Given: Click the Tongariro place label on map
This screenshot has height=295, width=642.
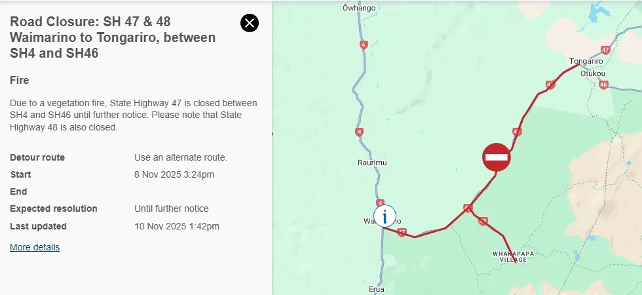Looking at the screenshot, I should point(586,62).
